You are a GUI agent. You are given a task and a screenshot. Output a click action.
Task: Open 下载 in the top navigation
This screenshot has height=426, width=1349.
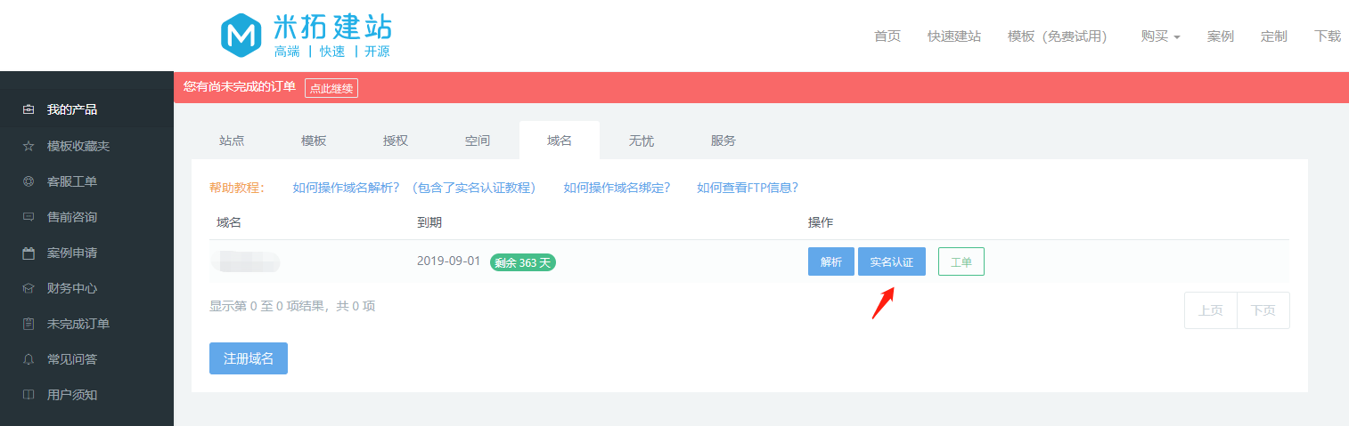1328,36
